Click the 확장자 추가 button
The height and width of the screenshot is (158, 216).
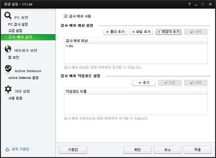(169, 32)
